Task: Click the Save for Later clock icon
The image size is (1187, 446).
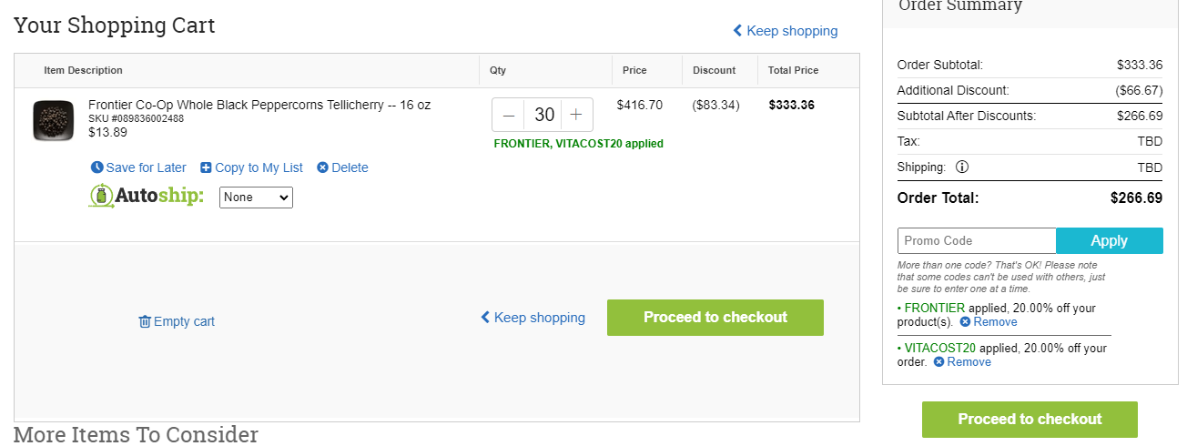Action: [x=97, y=167]
